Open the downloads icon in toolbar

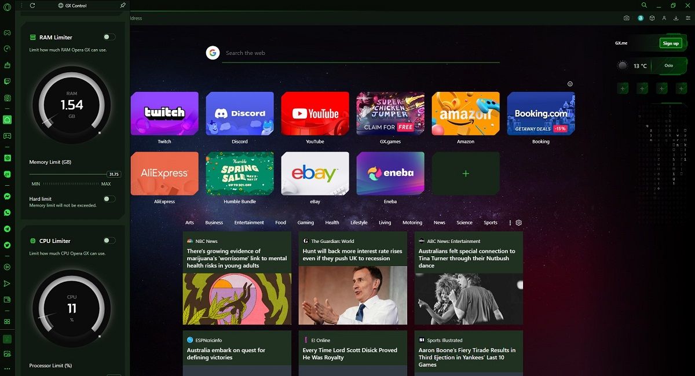click(x=676, y=19)
